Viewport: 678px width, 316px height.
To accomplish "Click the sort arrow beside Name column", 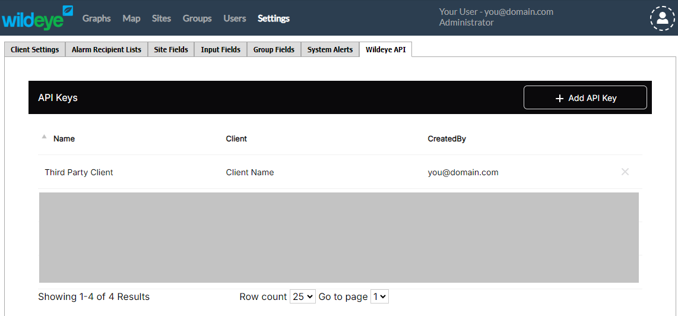I will (44, 137).
